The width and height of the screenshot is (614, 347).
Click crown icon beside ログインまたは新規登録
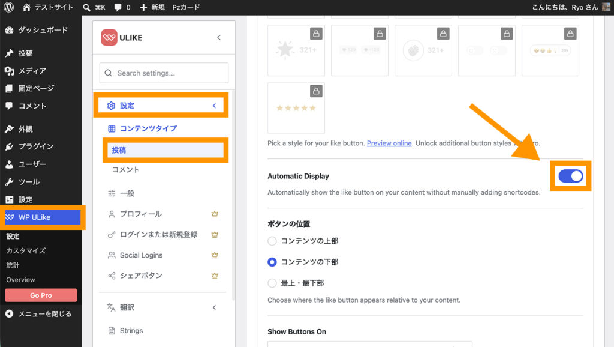tap(215, 235)
